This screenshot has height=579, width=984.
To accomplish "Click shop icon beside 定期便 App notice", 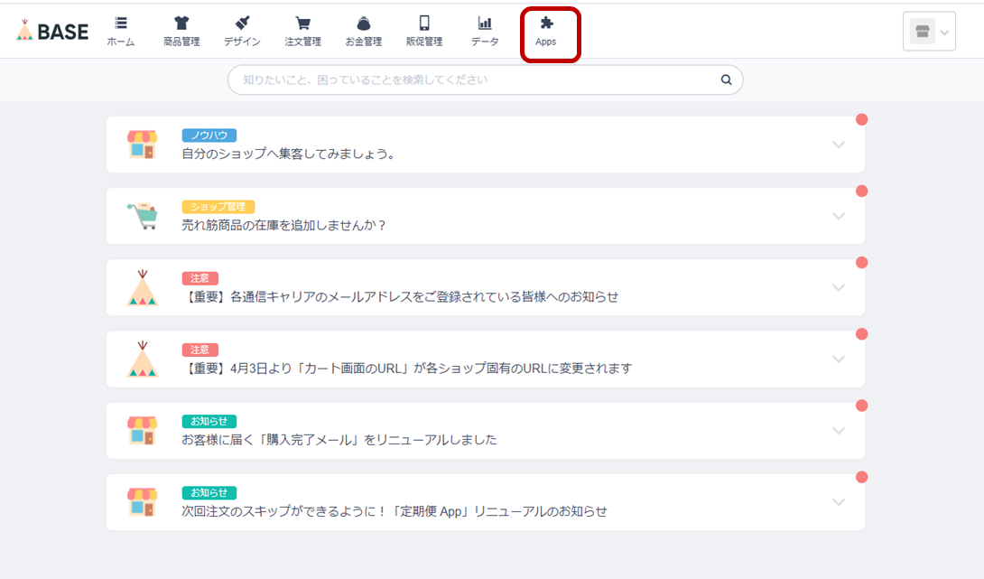I will click(143, 502).
